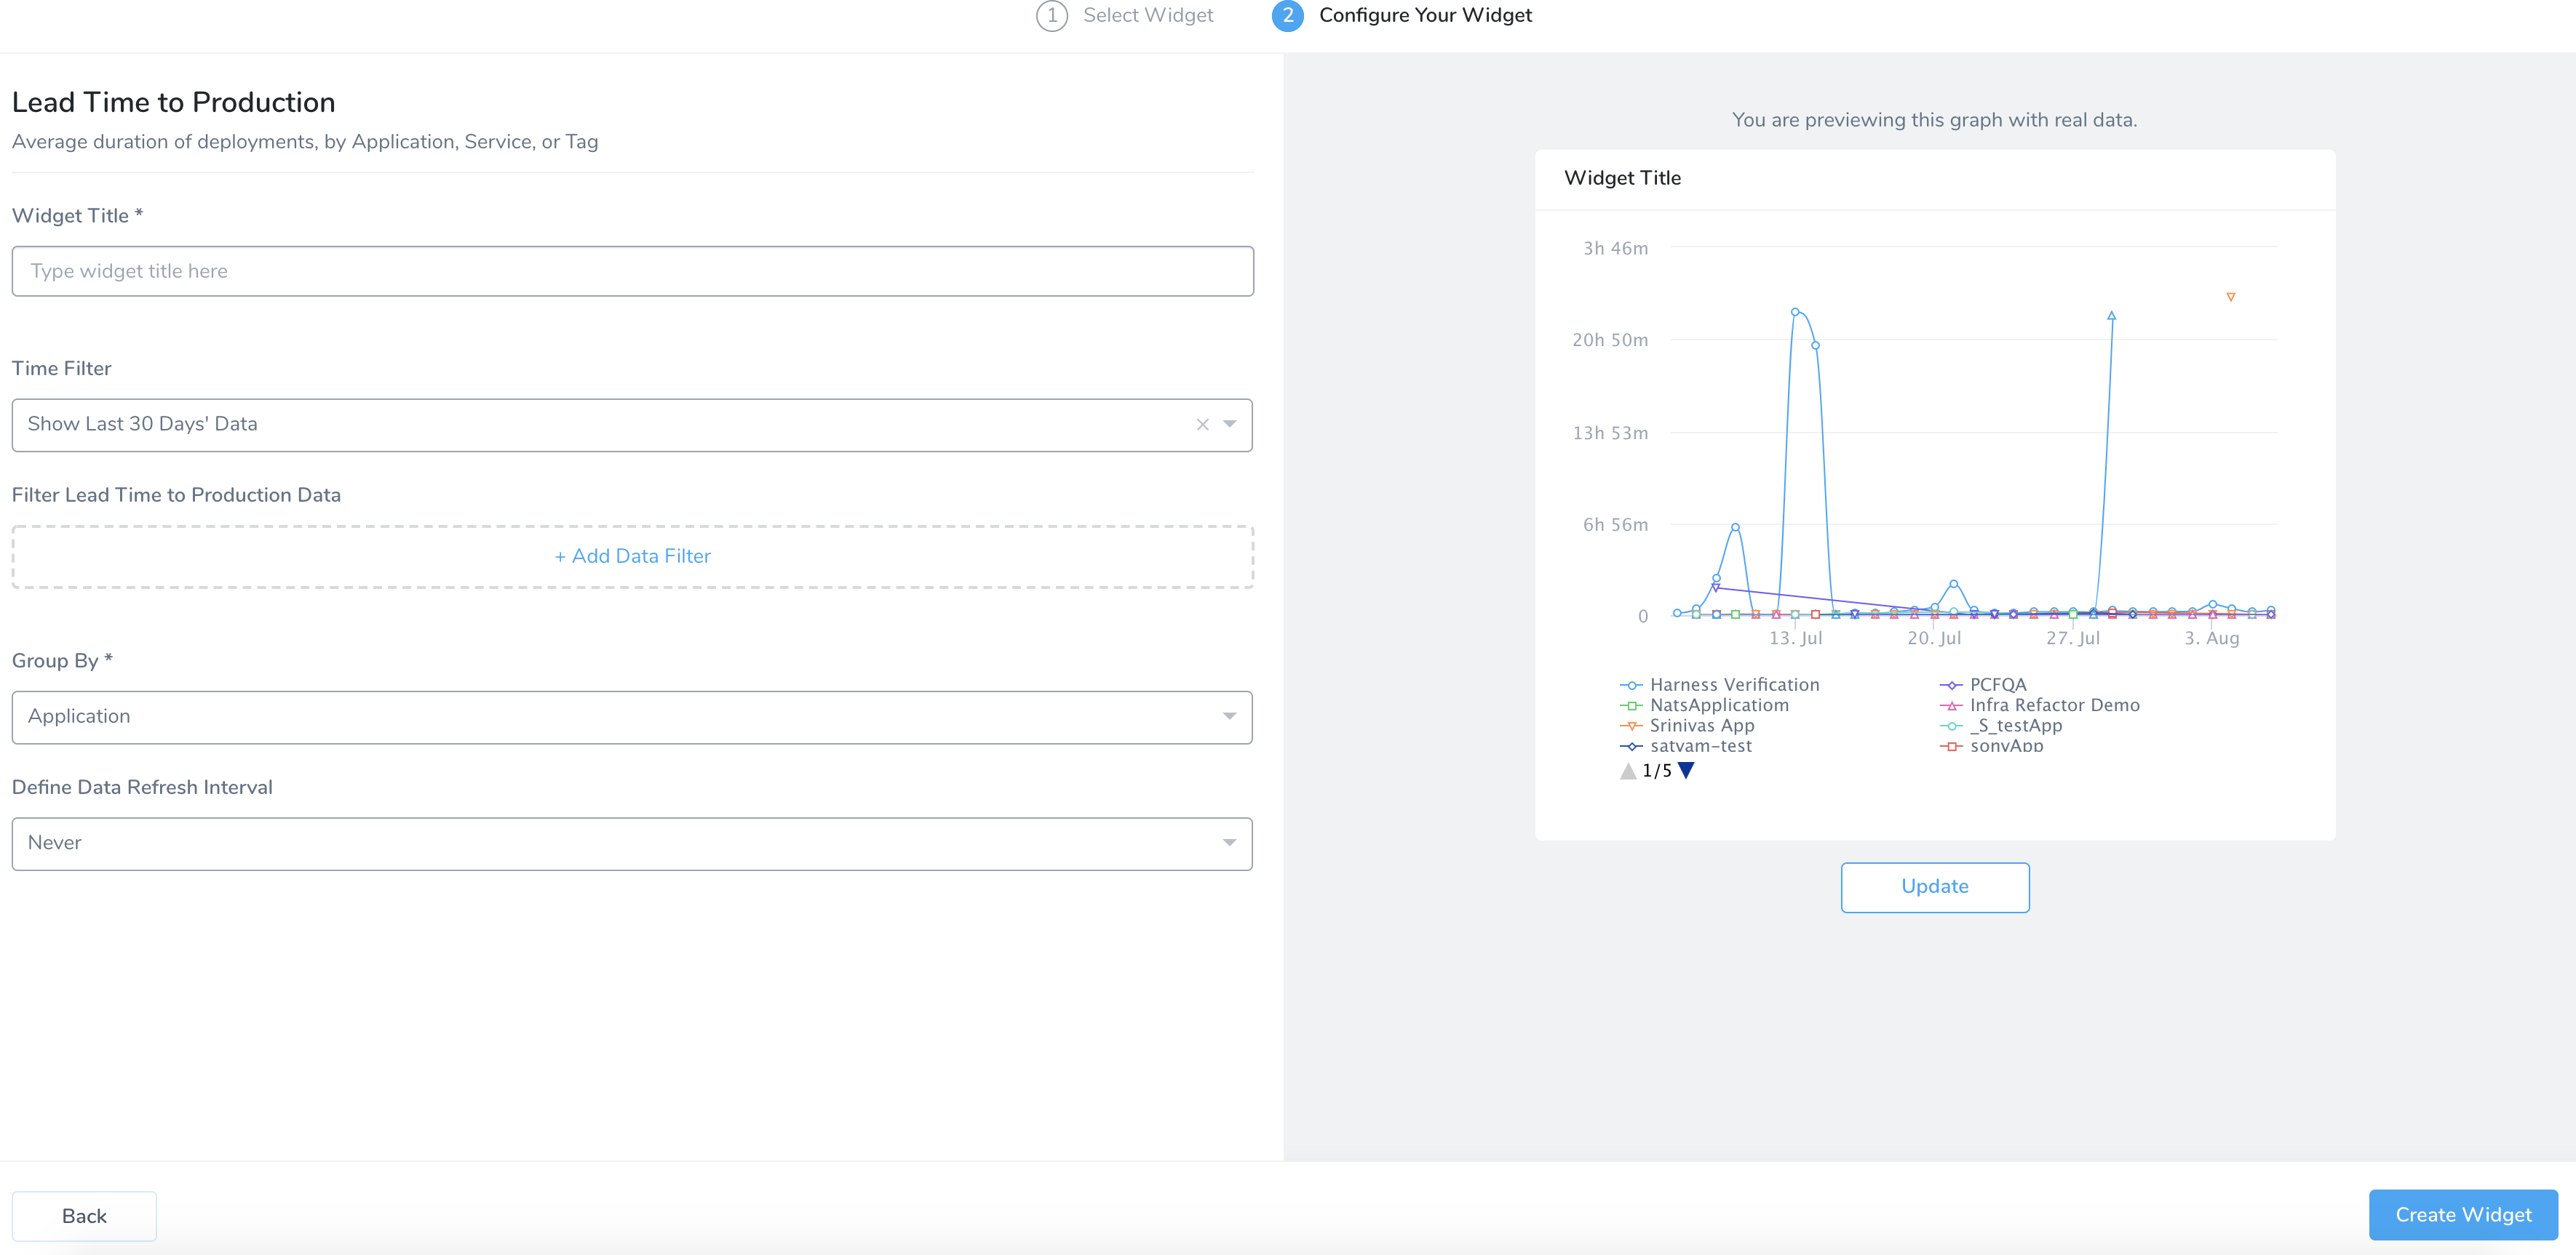Screen dimensions: 2576x1255
Task: Focus the Widget Title input field
Action: point(633,272)
